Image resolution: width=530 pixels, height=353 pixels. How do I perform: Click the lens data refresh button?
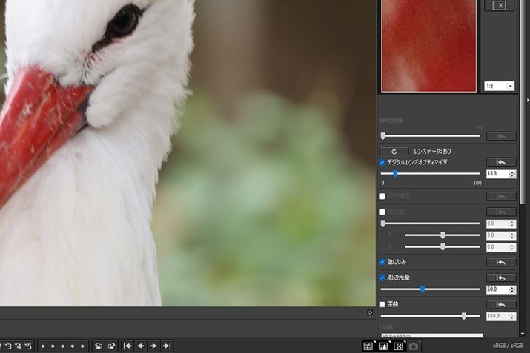(394, 152)
